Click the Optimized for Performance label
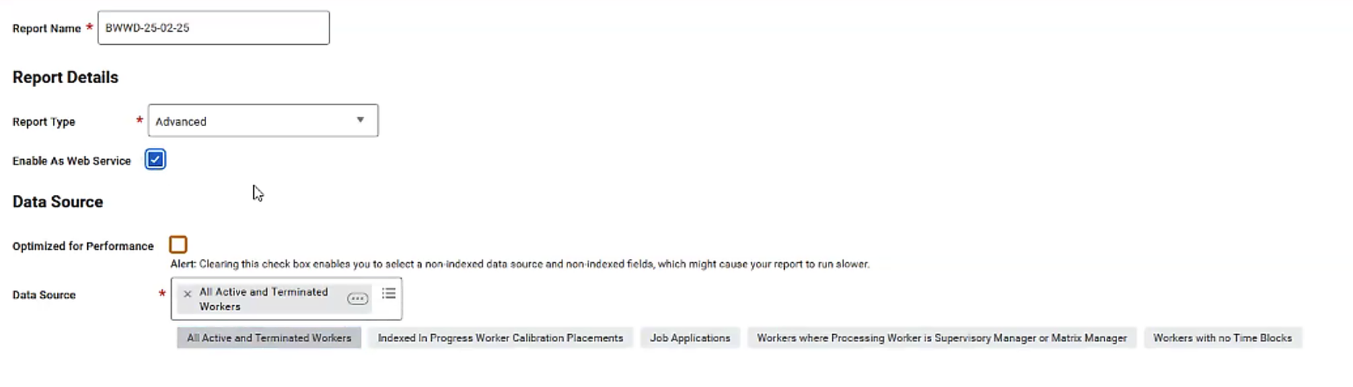 pyautogui.click(x=83, y=246)
